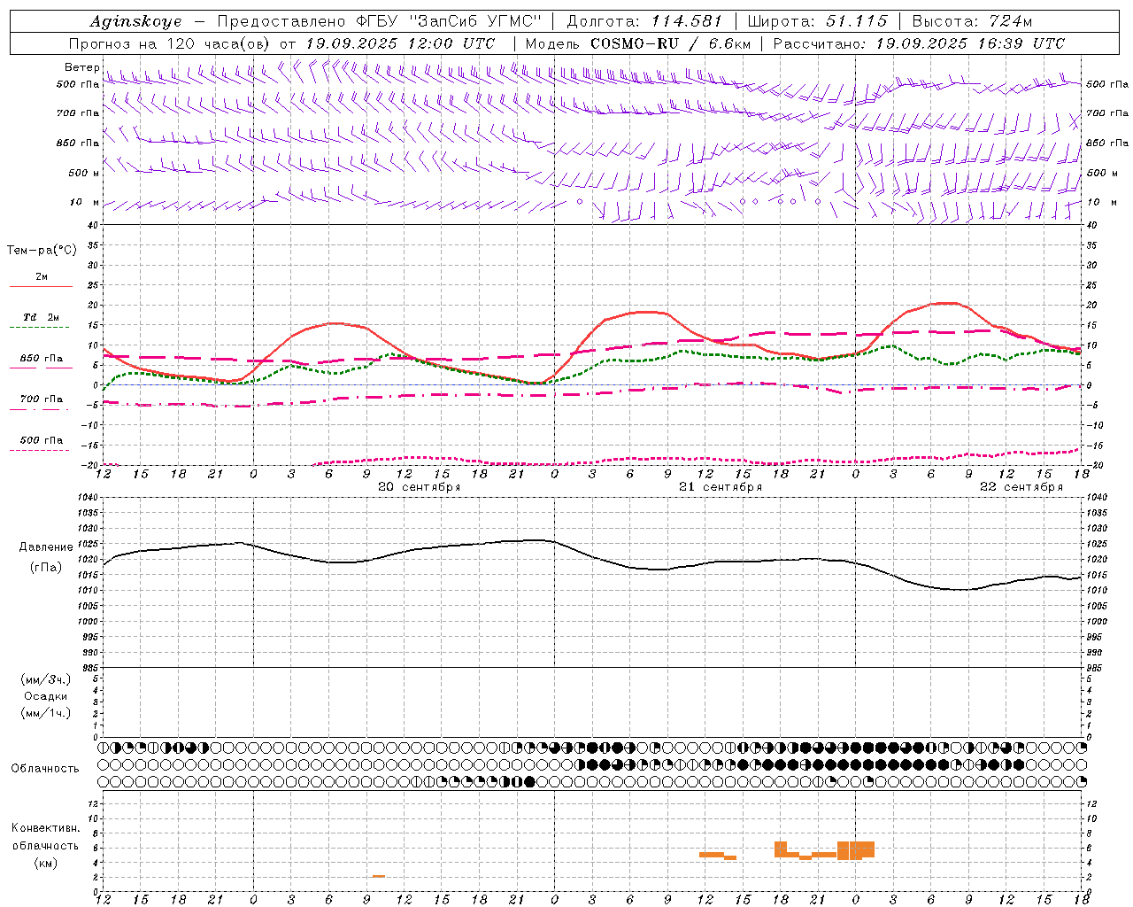Click the "Td 2м" dew point legend entry
This screenshot has width=1133, height=907.
click(41, 317)
